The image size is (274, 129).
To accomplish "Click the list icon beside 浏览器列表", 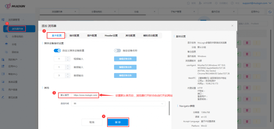I will tap(6, 29).
